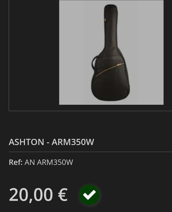Click the gold zipper on the bag
This screenshot has height=212, width=172.
pyautogui.click(x=109, y=69)
